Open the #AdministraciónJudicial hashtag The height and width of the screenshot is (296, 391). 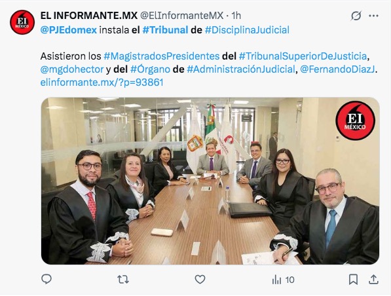[x=241, y=69]
